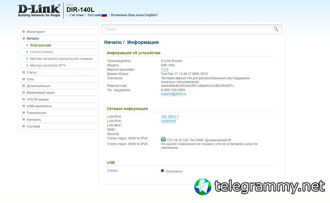Click the D-Link Russia manufacturer value
The height and width of the screenshot is (203, 330).
point(171,61)
